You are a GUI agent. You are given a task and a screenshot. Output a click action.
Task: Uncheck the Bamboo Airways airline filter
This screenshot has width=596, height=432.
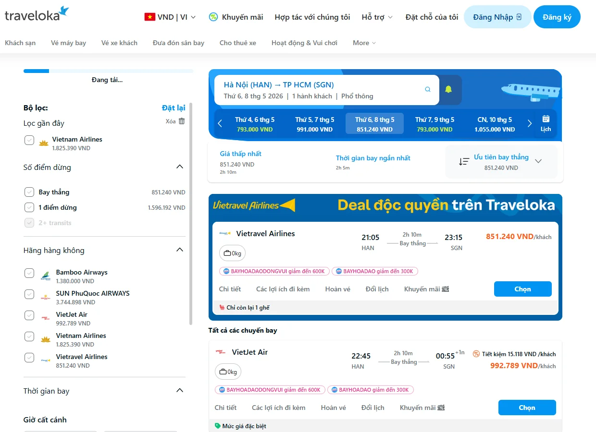29,273
